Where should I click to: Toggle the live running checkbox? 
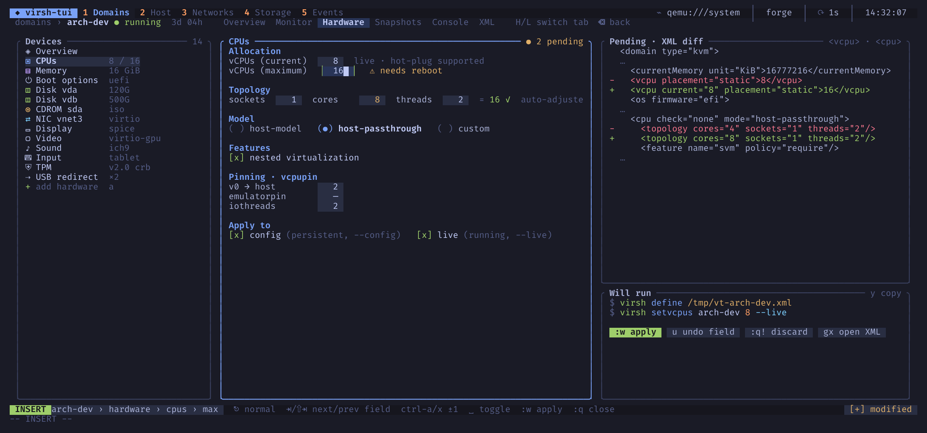484,235
